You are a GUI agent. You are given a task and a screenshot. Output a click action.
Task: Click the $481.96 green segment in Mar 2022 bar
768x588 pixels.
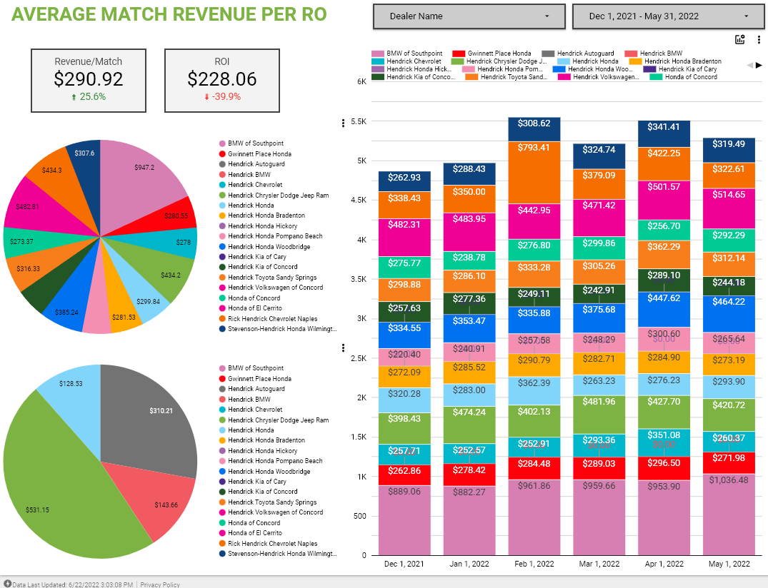599,415
